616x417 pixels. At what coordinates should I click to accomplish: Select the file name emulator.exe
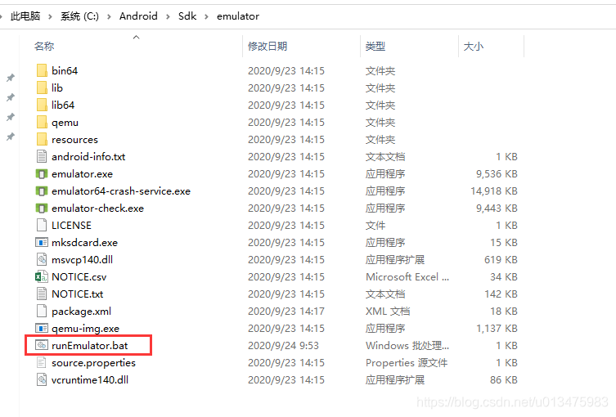coord(82,174)
